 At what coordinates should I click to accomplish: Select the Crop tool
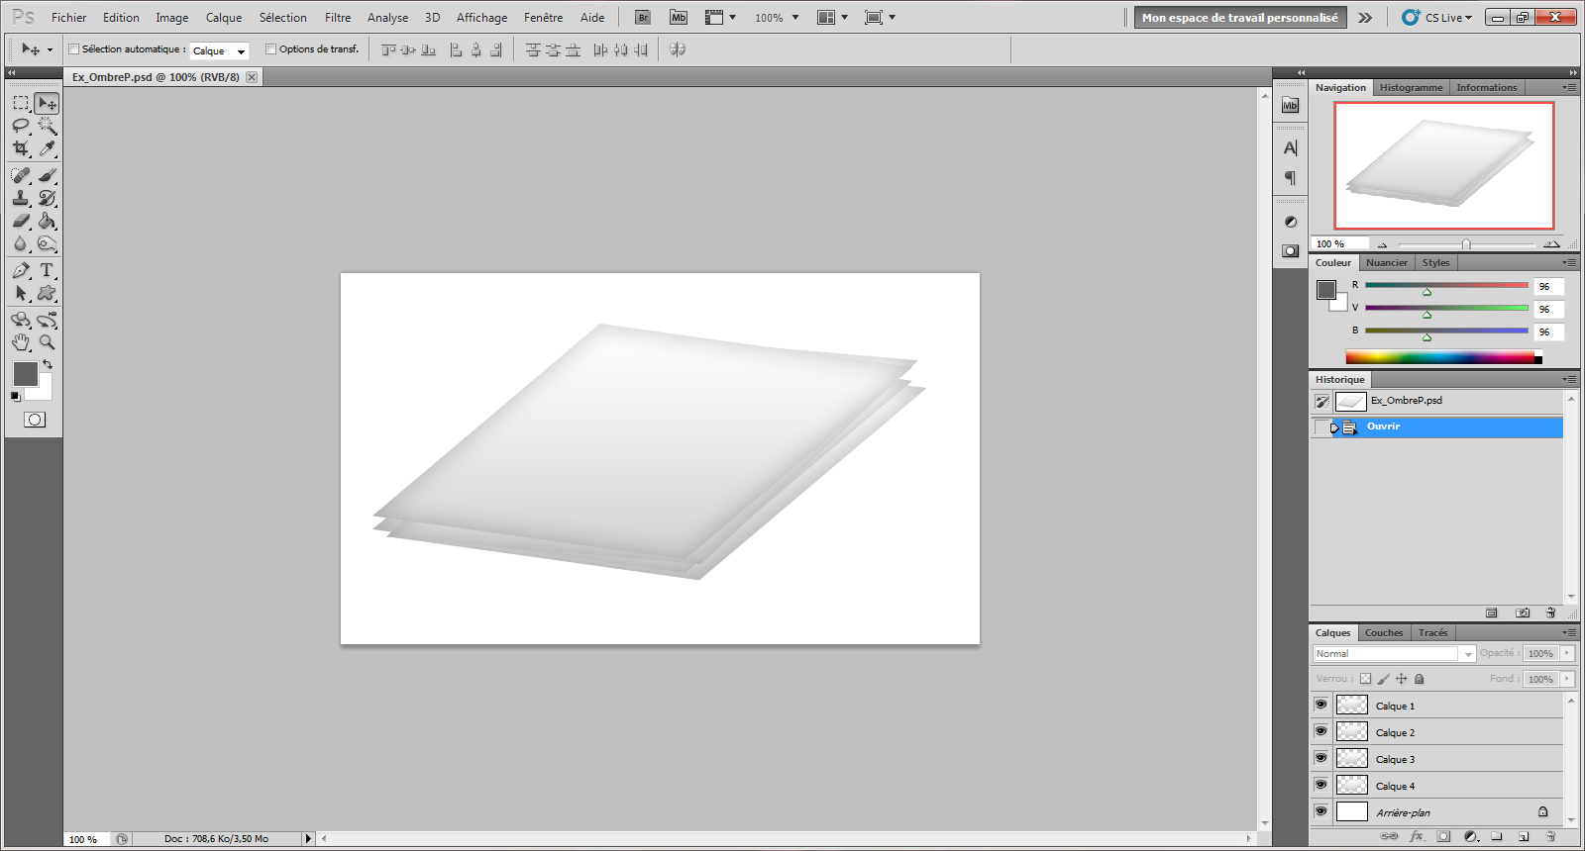point(21,148)
